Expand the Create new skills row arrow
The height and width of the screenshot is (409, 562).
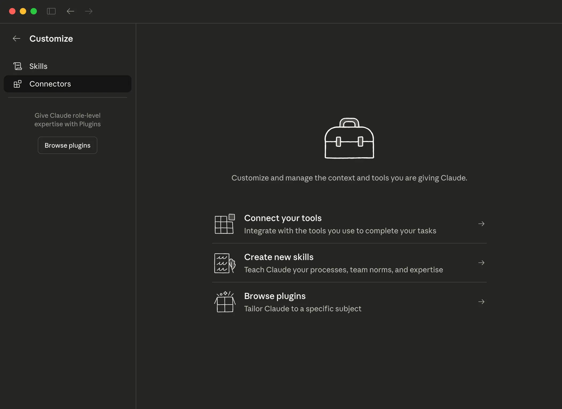[x=481, y=263]
